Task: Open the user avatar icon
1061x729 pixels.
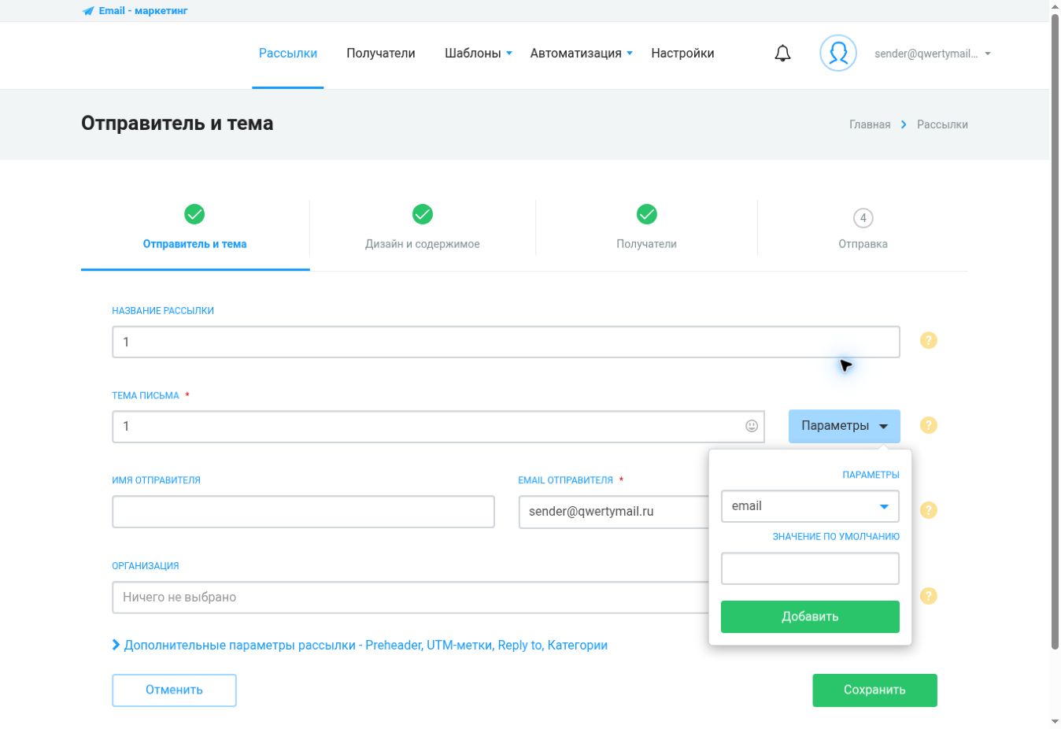Action: [838, 54]
